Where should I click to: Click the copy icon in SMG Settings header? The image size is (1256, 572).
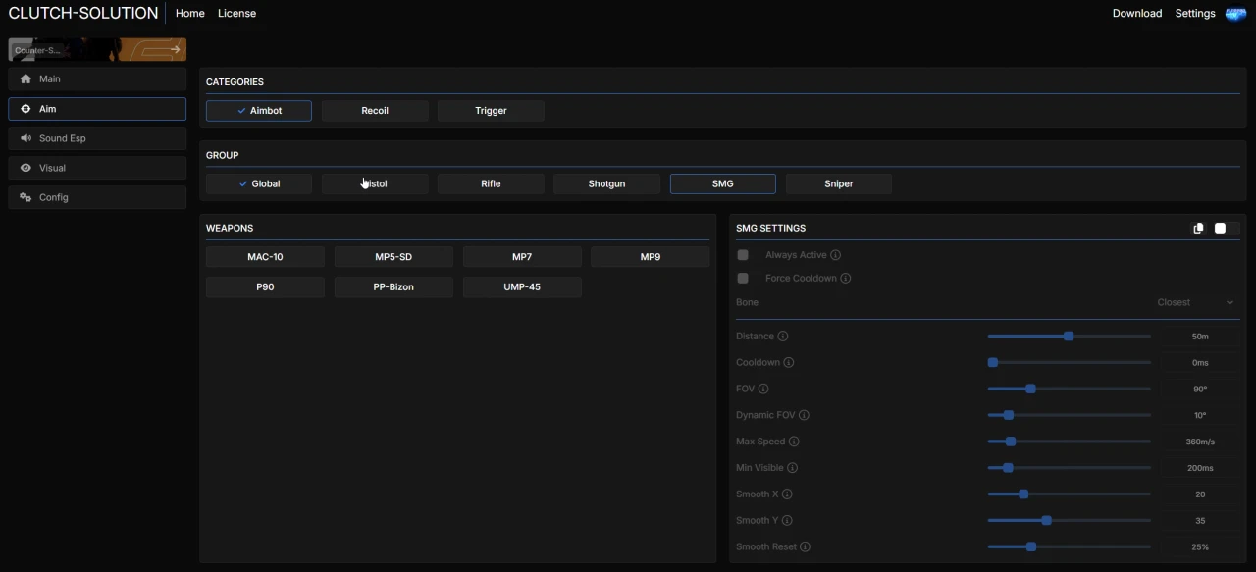pyautogui.click(x=1198, y=228)
